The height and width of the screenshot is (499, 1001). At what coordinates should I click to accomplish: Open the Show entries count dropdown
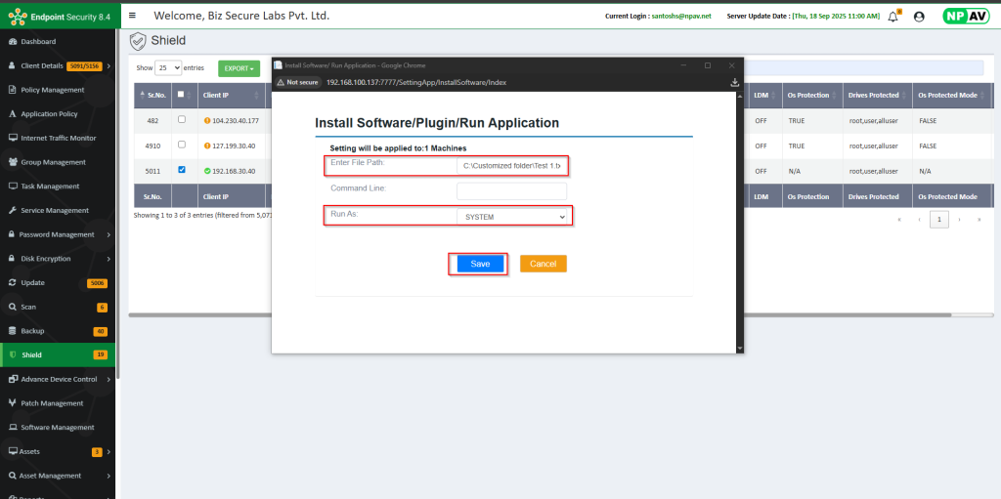point(169,68)
